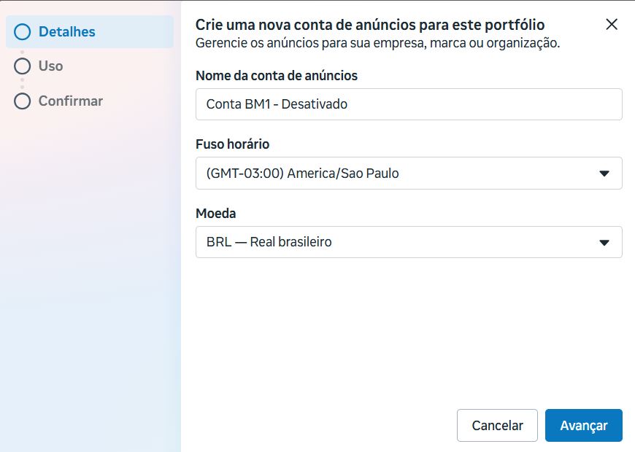Click the subtitle "Gerencie os anúncios" text

(377, 44)
